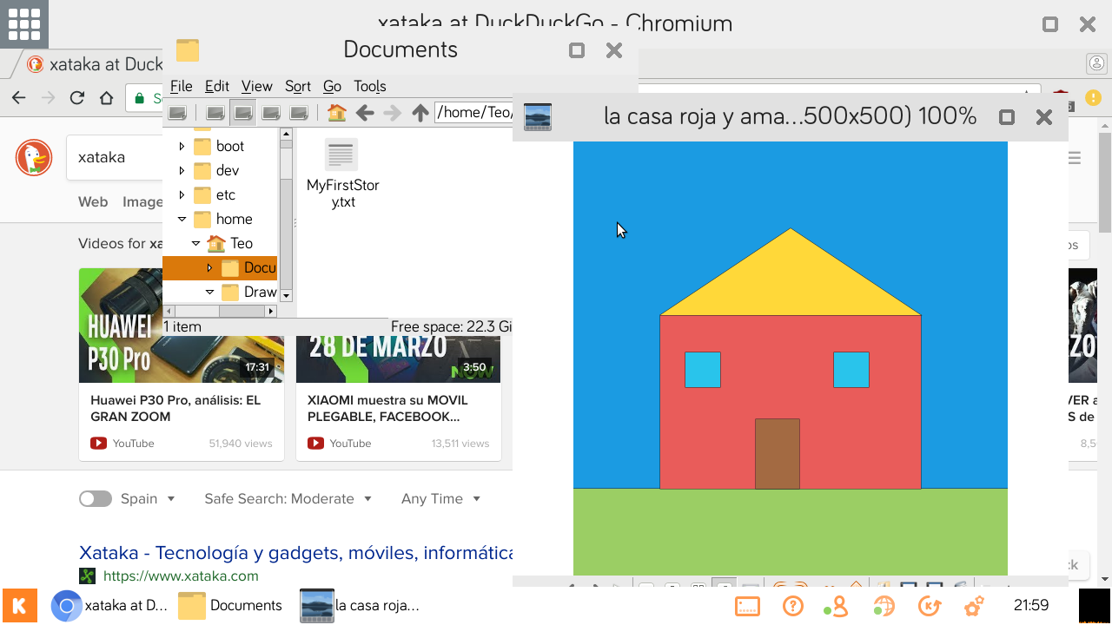Open the Any Time filter dropdown
Image resolution: width=1112 pixels, height=625 pixels.
point(440,498)
